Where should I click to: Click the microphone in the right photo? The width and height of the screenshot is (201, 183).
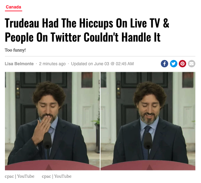[148, 141]
